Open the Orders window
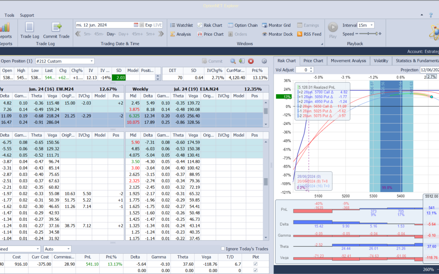Screen dimensions: 439x274 click(237, 34)
